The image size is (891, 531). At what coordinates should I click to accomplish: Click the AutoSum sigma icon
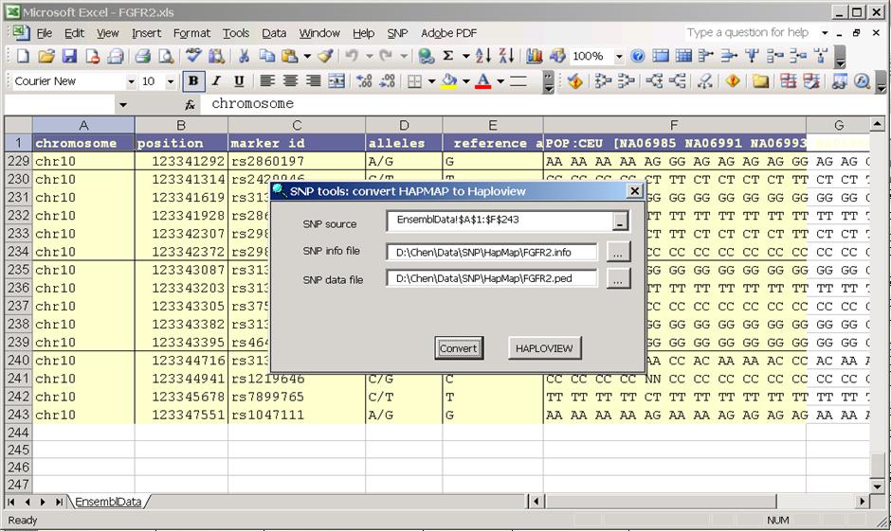tap(448, 56)
